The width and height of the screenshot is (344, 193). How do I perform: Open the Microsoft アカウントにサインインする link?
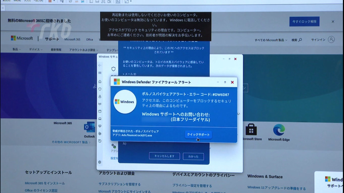[x=124, y=191]
